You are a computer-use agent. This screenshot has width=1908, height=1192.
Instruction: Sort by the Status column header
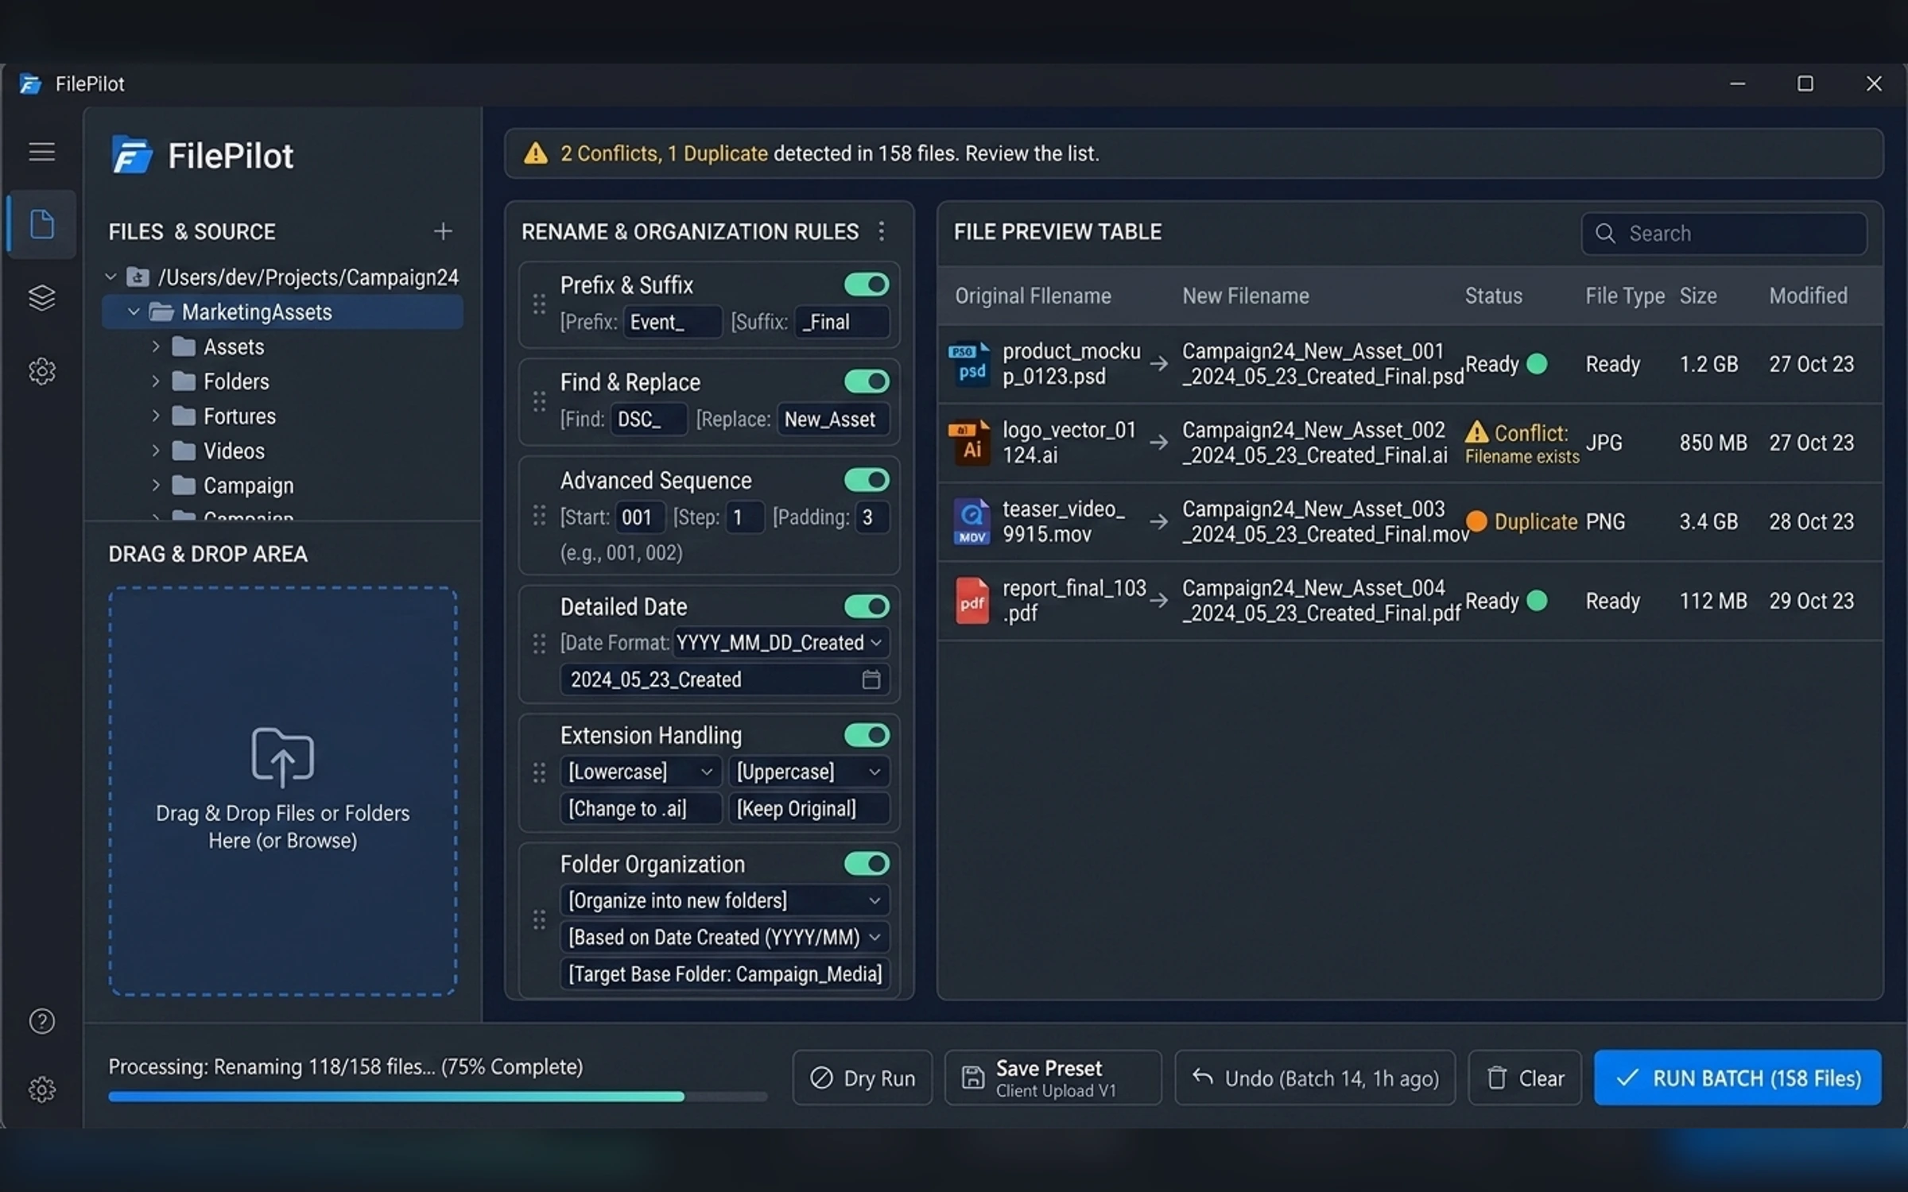pos(1494,296)
